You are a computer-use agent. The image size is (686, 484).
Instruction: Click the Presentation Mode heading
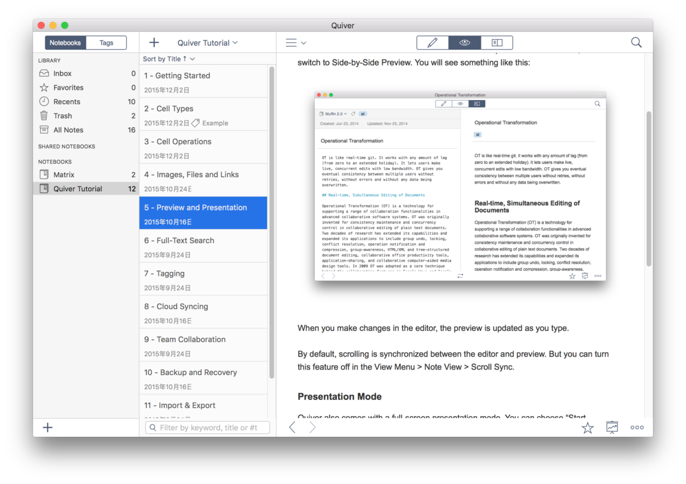339,396
